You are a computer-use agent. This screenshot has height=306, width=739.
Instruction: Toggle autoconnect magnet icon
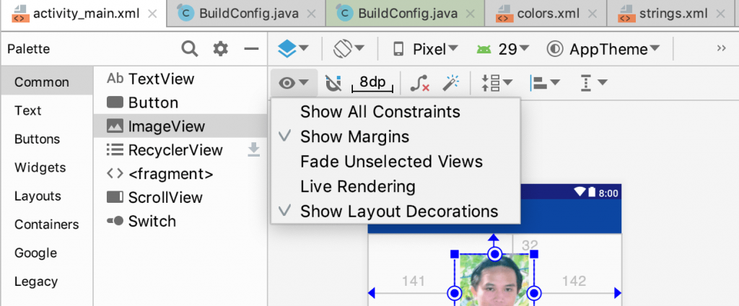(333, 83)
